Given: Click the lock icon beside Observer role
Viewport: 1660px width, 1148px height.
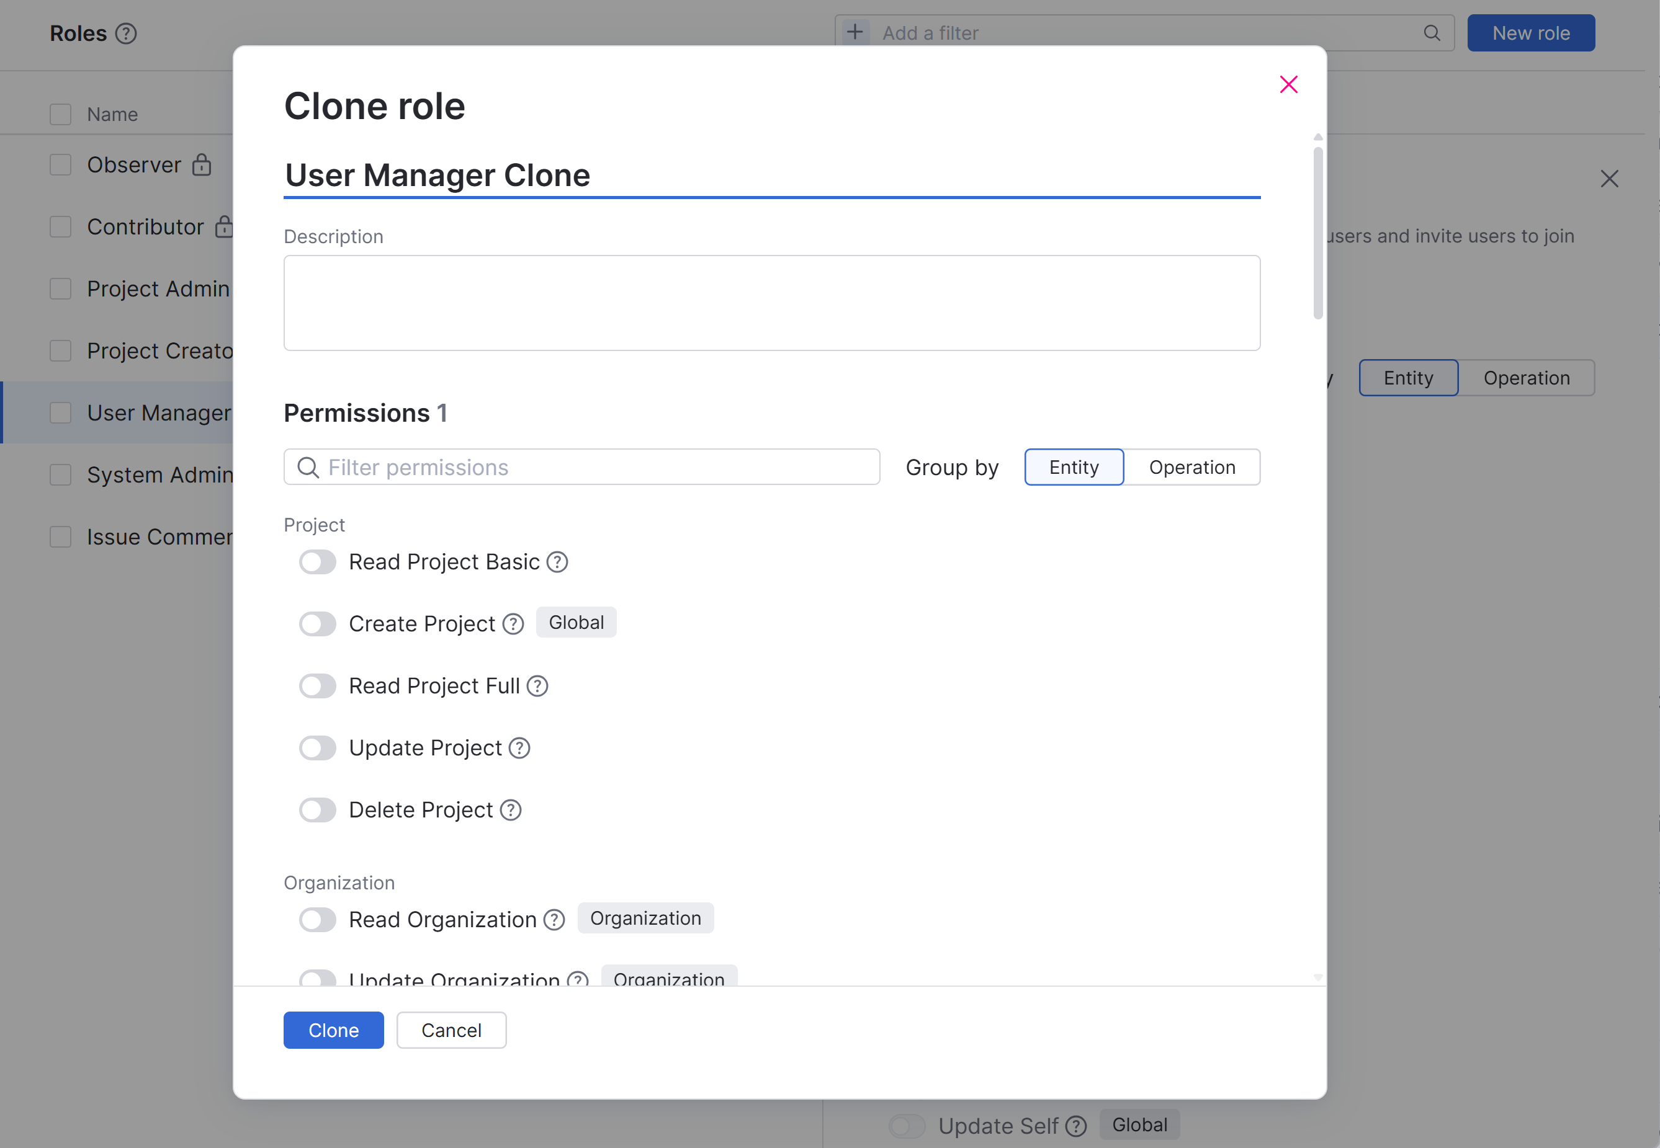Looking at the screenshot, I should (x=202, y=165).
